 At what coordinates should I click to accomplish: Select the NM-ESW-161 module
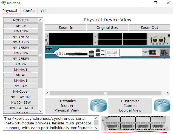[21, 97]
